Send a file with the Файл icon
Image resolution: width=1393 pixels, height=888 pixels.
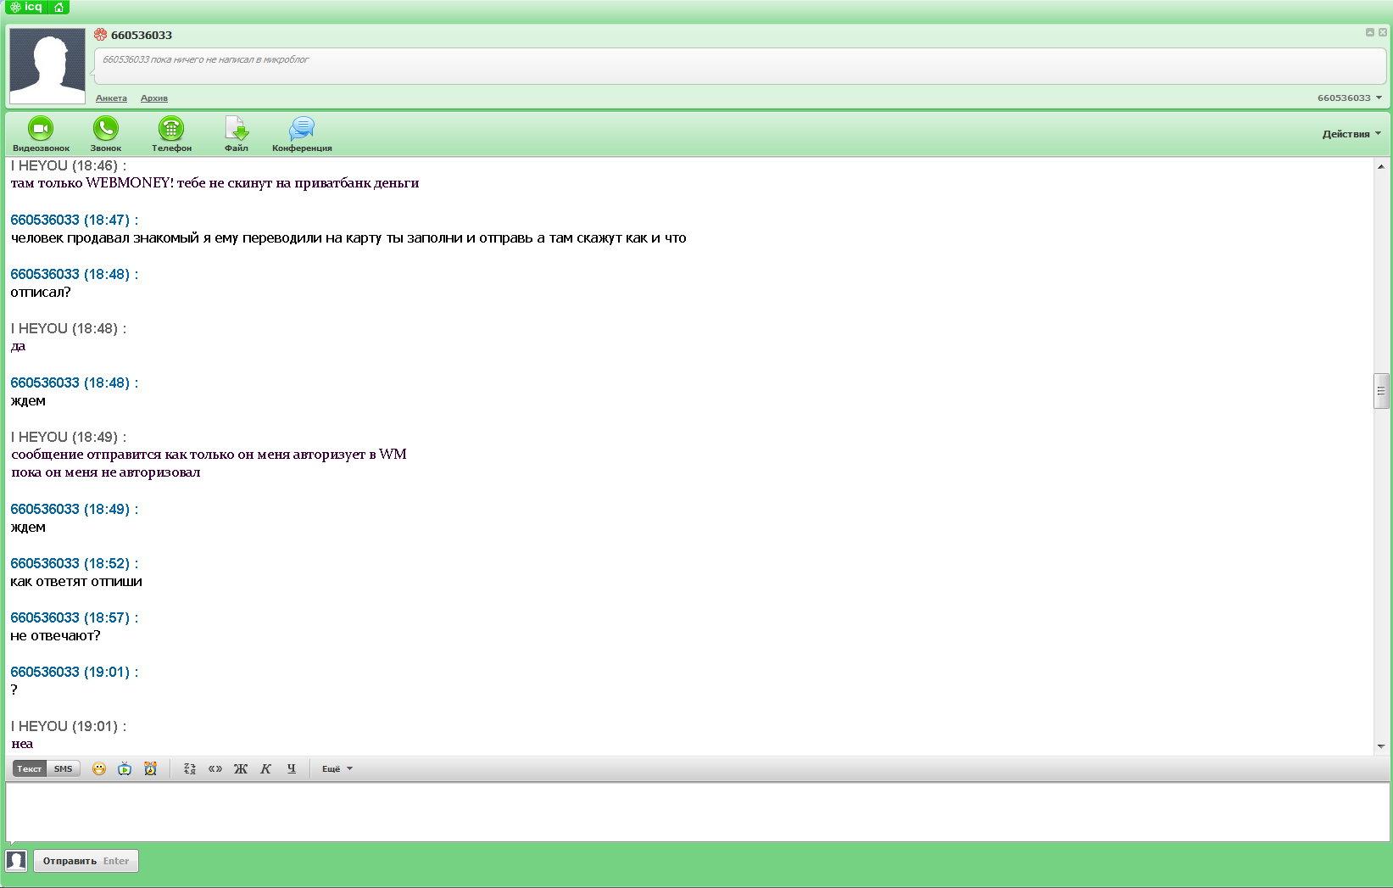pyautogui.click(x=237, y=134)
